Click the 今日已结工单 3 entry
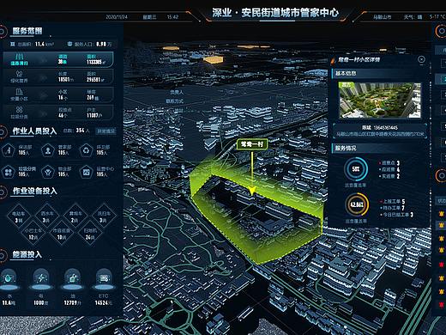This screenshot has height=335, width=446. pyautogui.click(x=396, y=215)
